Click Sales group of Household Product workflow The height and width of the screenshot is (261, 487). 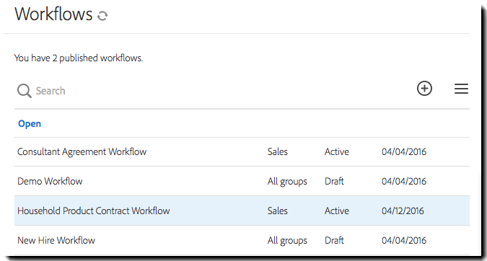277,211
